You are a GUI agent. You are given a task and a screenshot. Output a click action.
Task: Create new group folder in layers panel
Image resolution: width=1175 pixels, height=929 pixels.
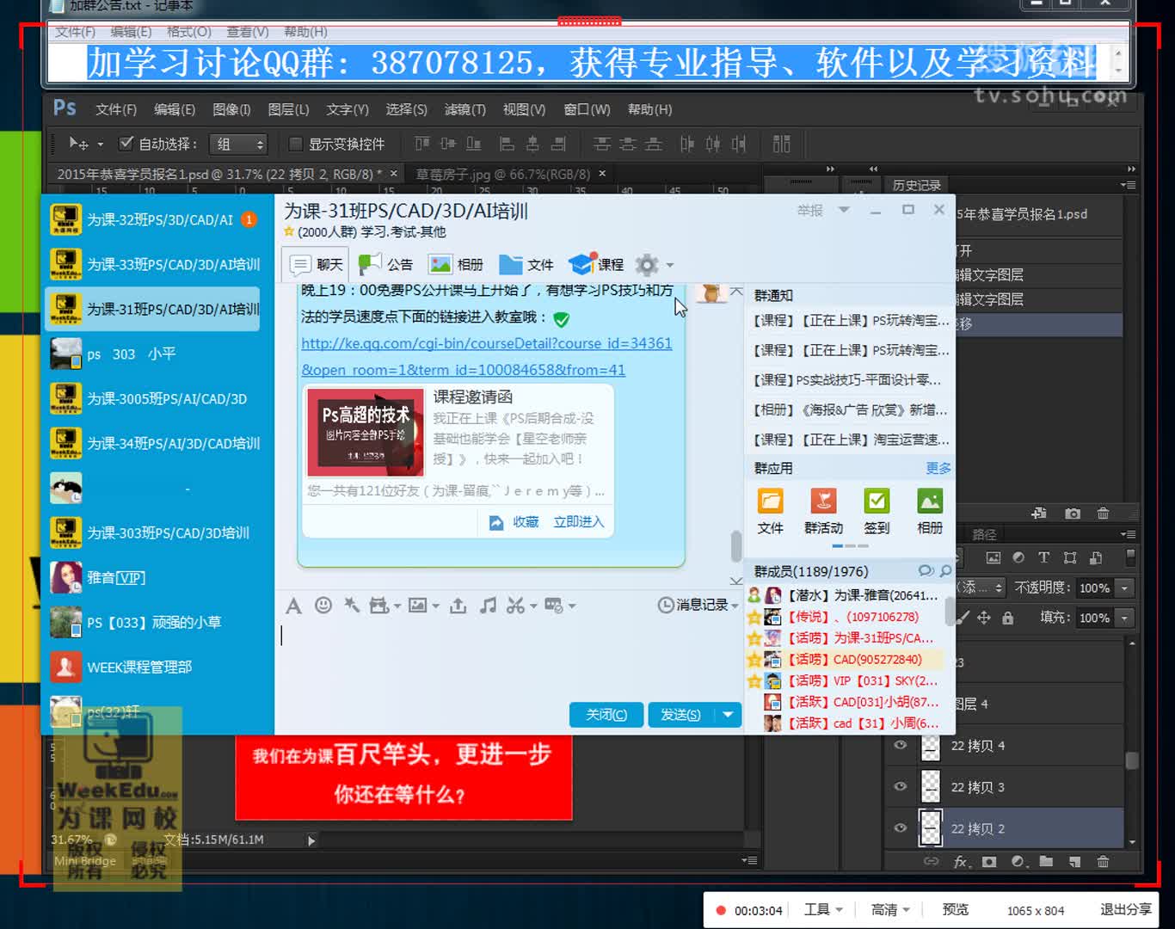[x=1046, y=861]
